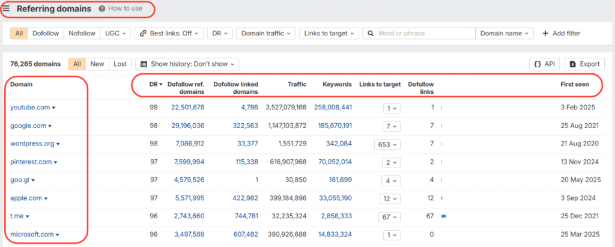Image resolution: width=615 pixels, height=247 pixels.
Task: Sort by Dofollow ref. domains column
Action: pyautogui.click(x=186, y=88)
